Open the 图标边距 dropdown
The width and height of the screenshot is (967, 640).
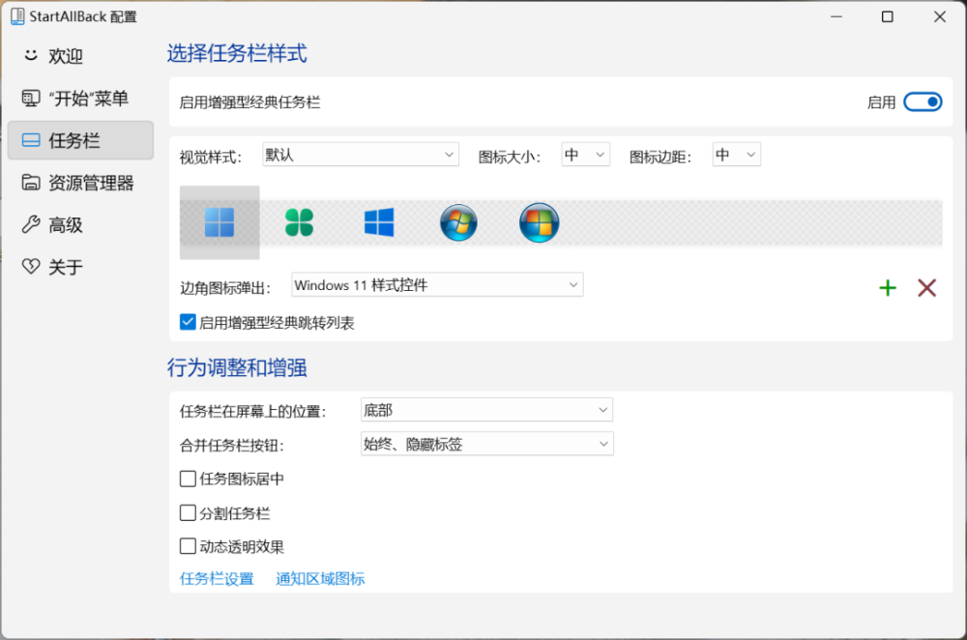736,155
